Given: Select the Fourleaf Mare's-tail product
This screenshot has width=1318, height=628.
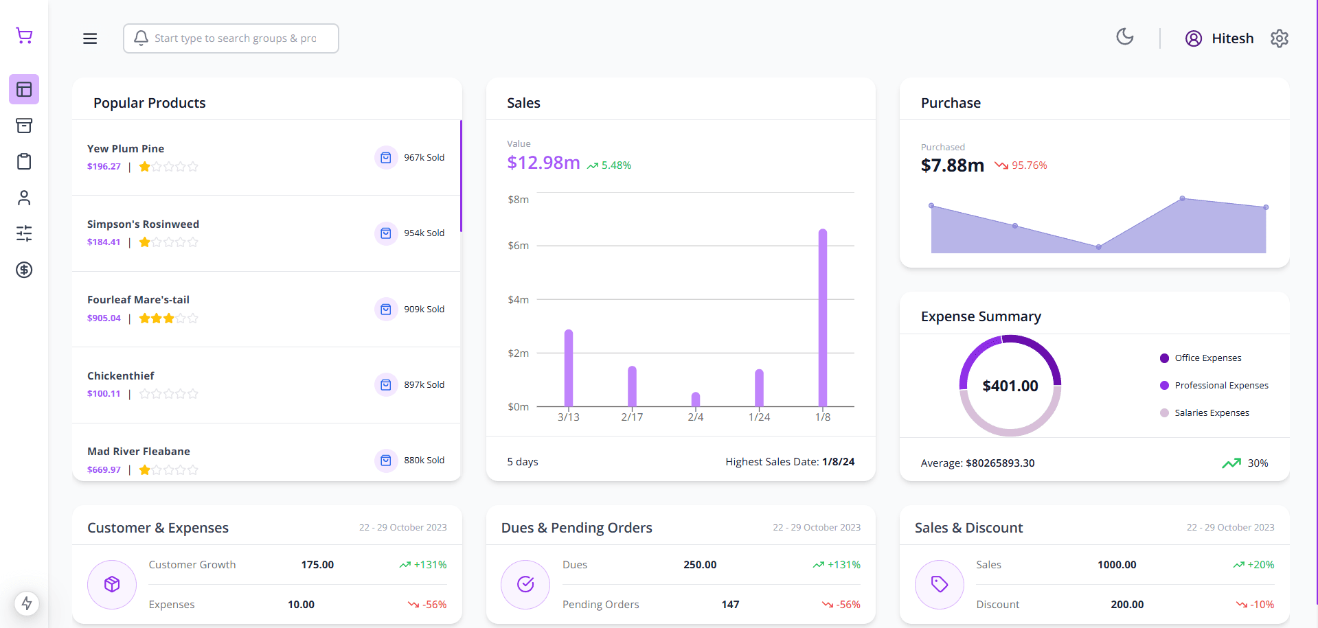Looking at the screenshot, I should pos(138,300).
